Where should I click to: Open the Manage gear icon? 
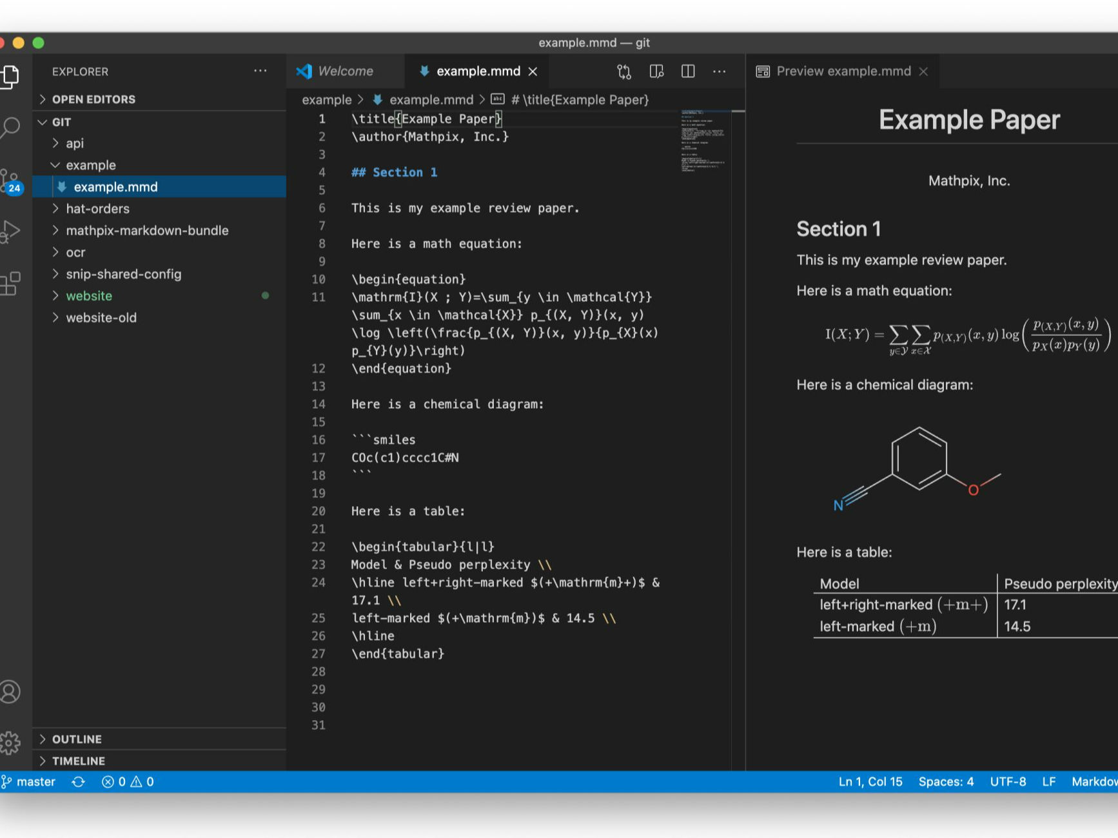[x=10, y=743]
